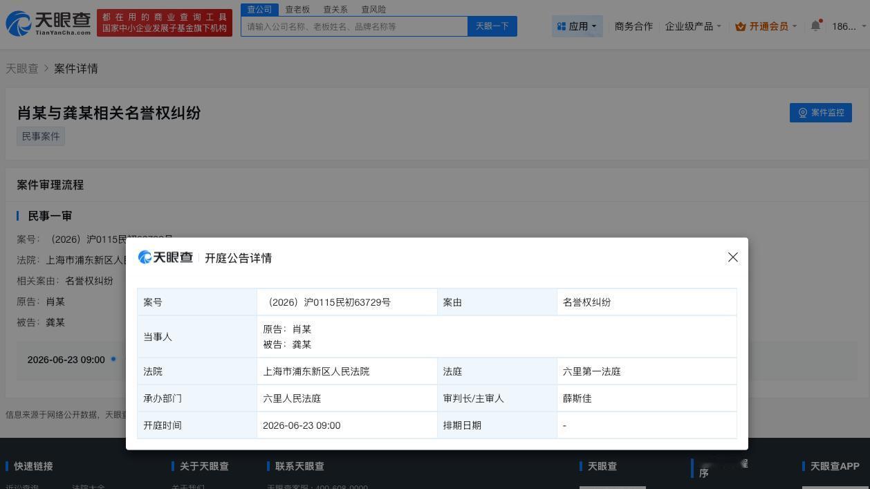The image size is (870, 489).
Task: Click the case number （2026）沪0115民初63729号 cell
Action: click(346, 302)
